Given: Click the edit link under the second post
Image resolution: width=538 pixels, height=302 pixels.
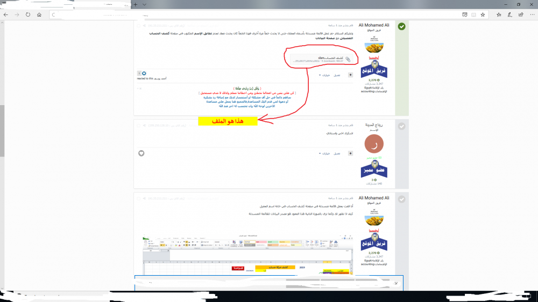Looking at the screenshot, I should [x=337, y=153].
